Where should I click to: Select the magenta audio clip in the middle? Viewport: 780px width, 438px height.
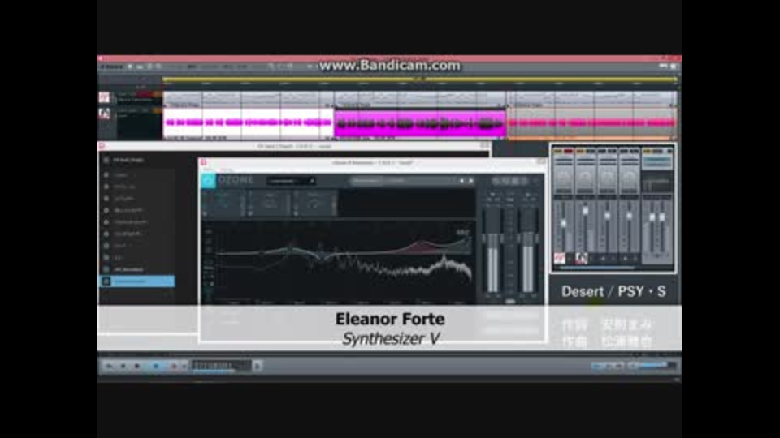click(420, 123)
